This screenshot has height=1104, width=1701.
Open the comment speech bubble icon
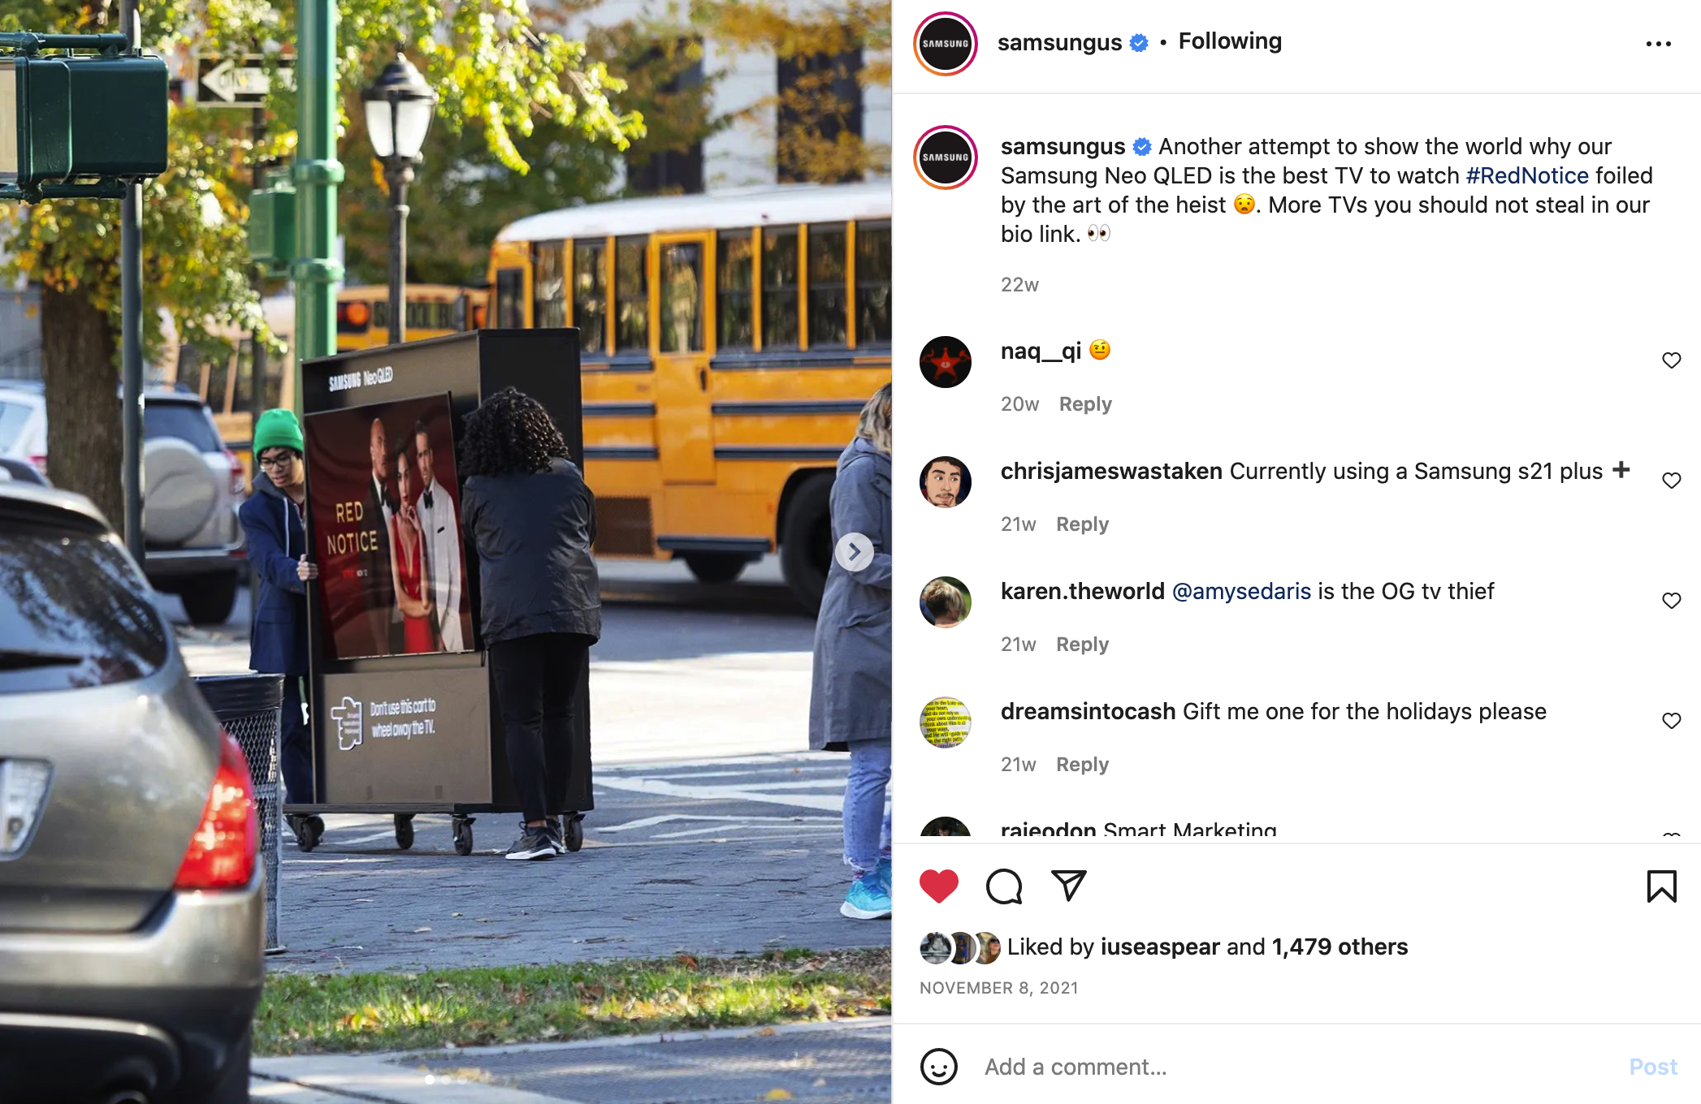point(1004,886)
